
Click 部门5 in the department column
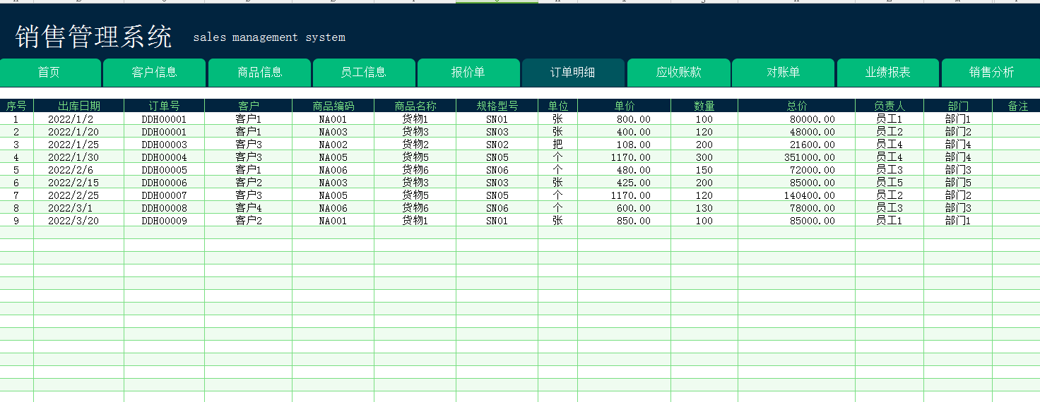[958, 183]
